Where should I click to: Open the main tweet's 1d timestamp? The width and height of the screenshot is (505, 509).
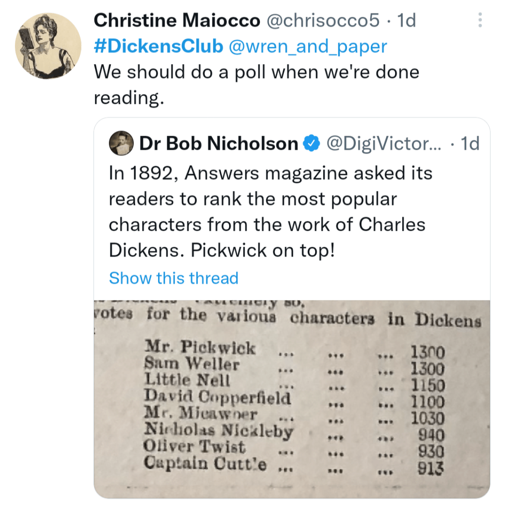point(407,20)
